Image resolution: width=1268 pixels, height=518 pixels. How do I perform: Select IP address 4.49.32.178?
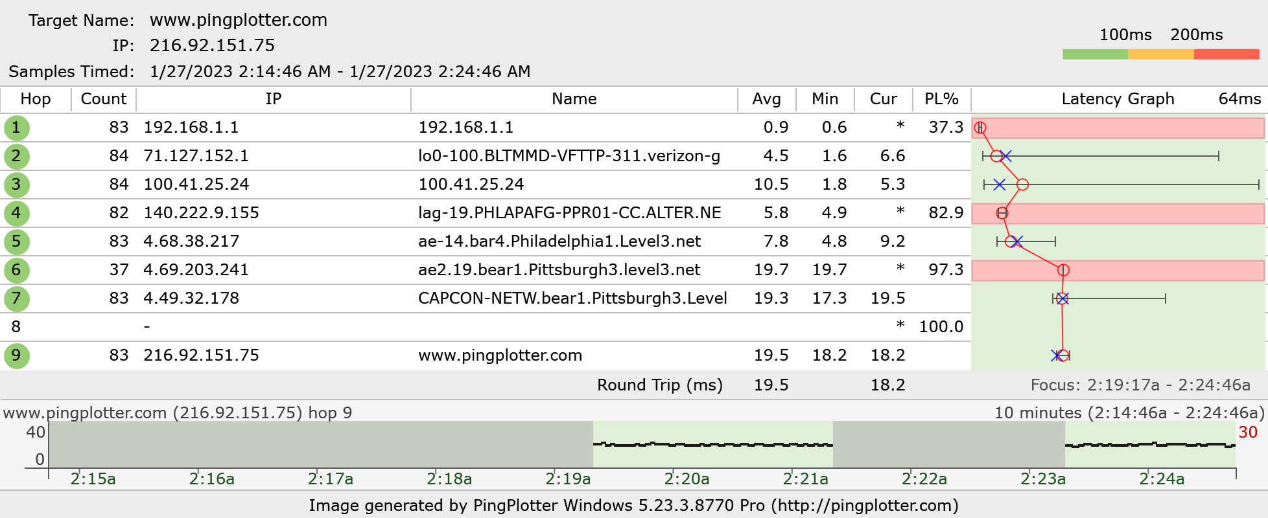[x=191, y=298]
